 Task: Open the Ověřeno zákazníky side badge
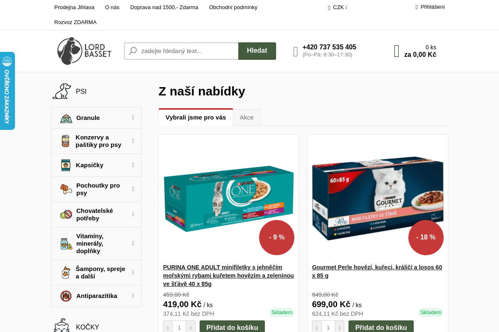pos(7,91)
